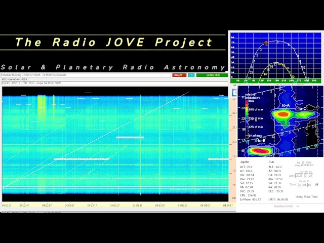Click the ADC resolution 4095 label

coord(15,79)
